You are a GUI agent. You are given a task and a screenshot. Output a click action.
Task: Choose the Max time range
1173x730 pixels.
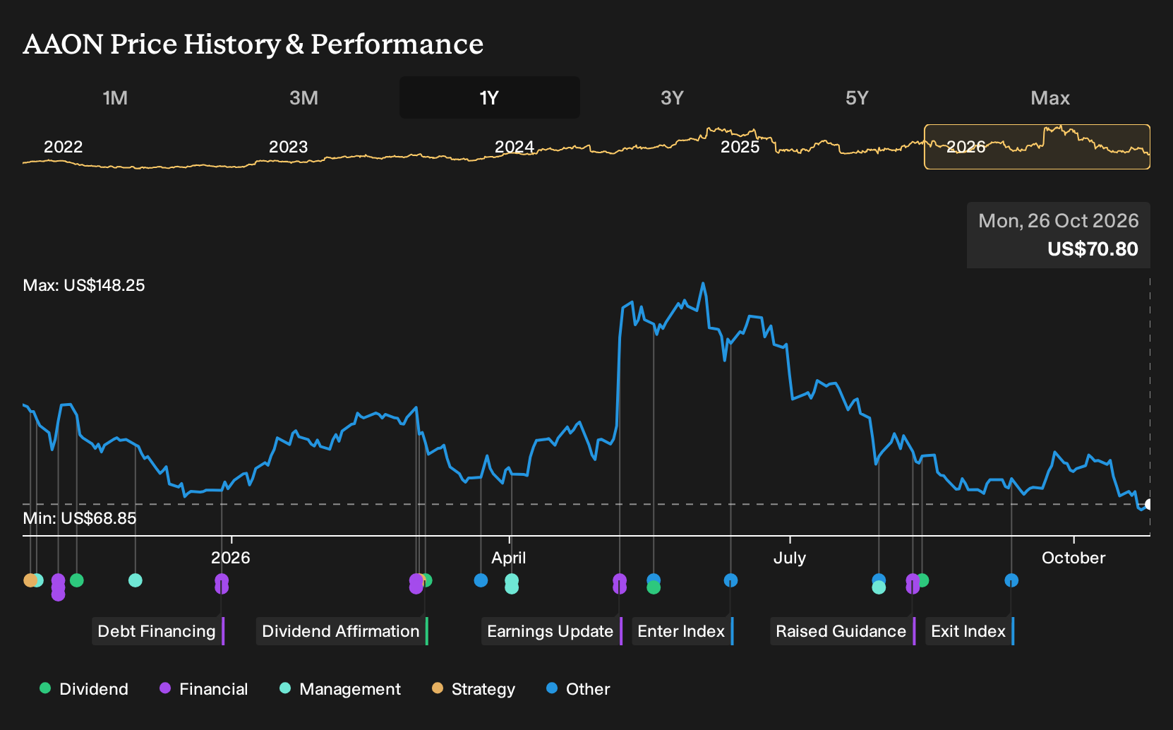[1050, 97]
